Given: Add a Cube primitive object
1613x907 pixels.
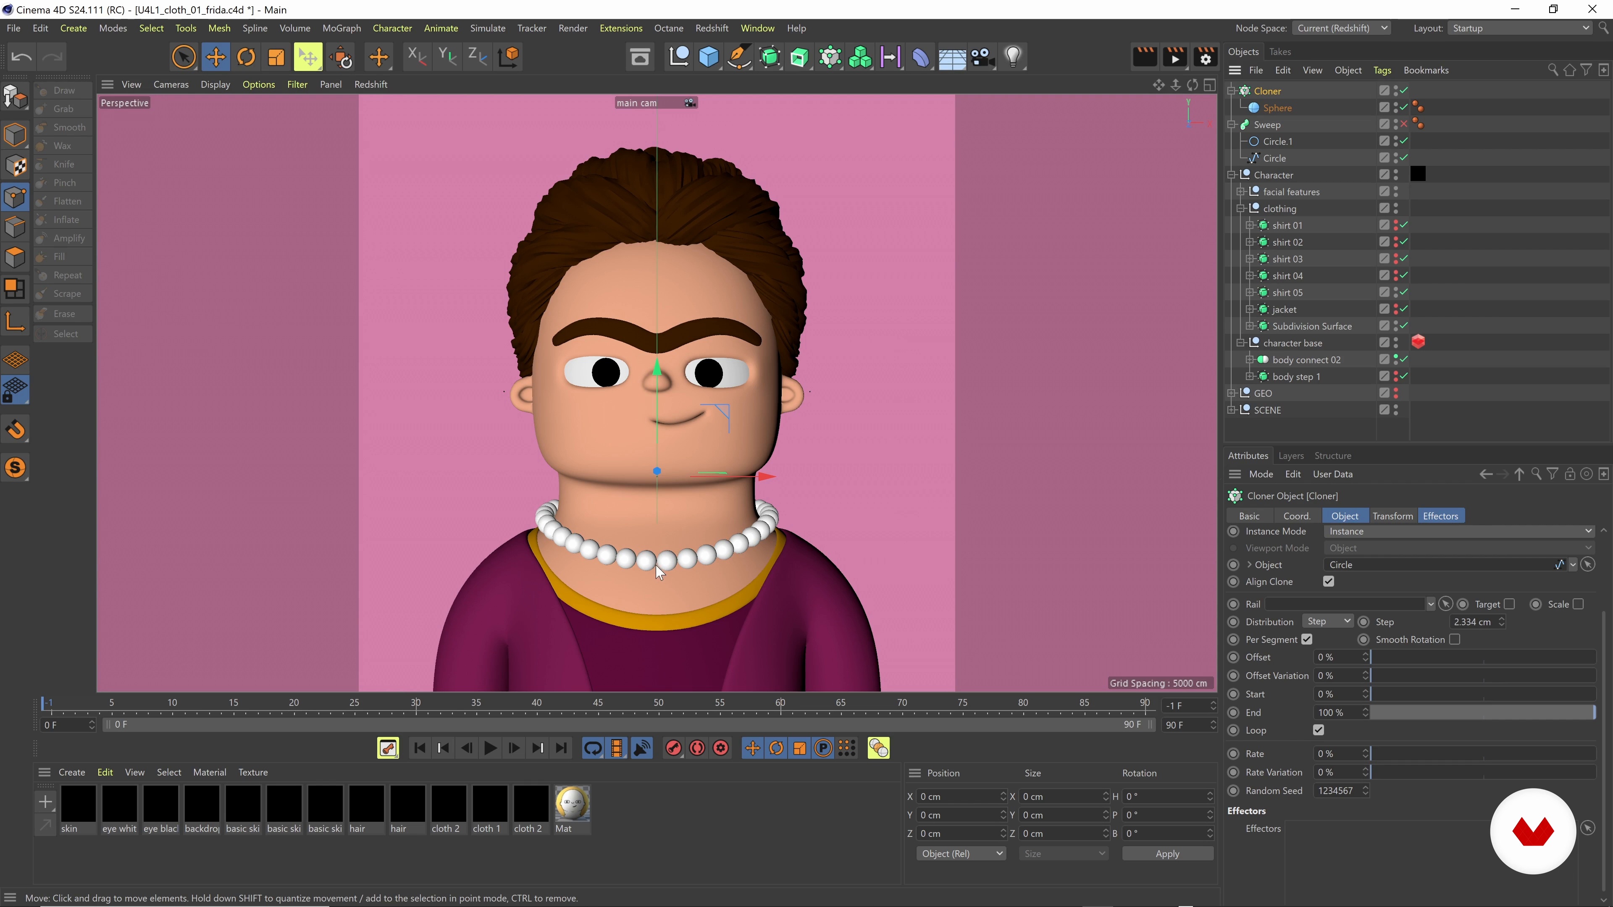Looking at the screenshot, I should (709, 57).
